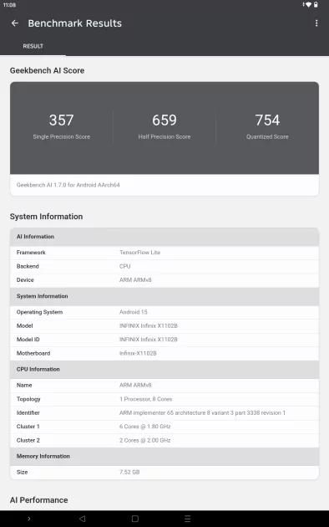Screen dimensions: 329x527
Task: Click the Motherboard label
Action: point(33,353)
